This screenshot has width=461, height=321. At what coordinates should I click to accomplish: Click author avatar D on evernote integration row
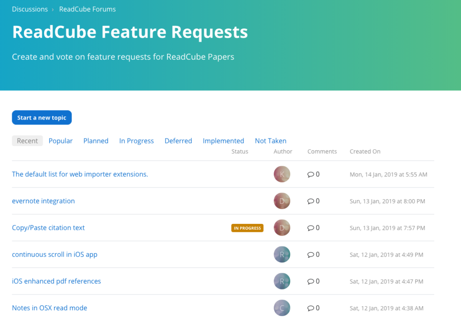click(282, 201)
